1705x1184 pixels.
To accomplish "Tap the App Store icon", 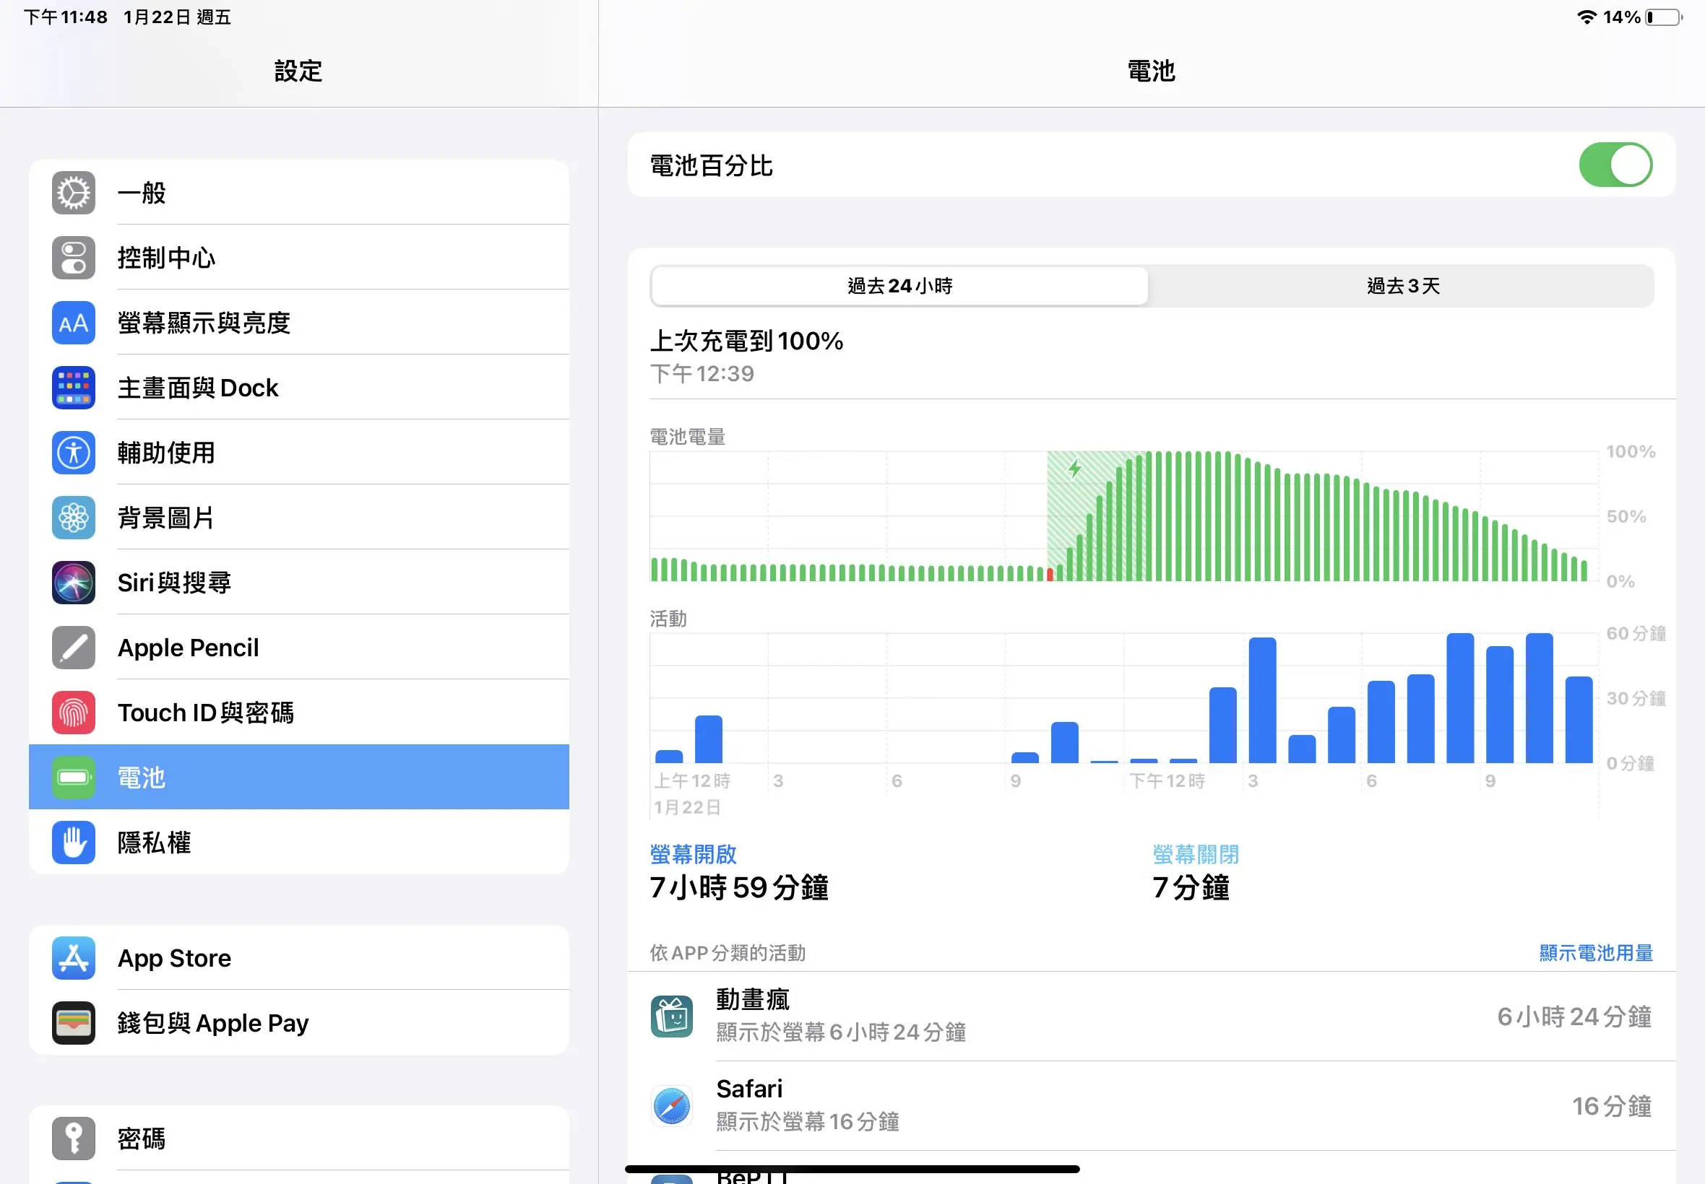I will pyautogui.click(x=74, y=959).
